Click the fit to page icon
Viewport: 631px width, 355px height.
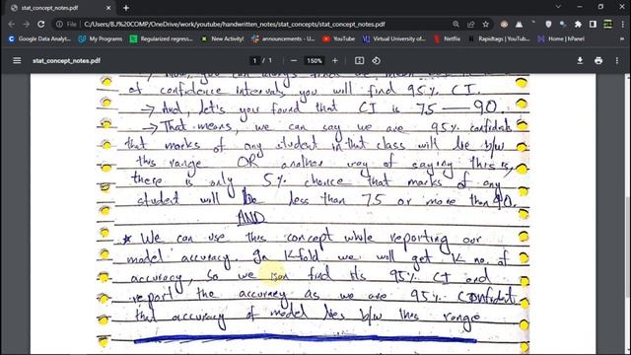(x=359, y=60)
